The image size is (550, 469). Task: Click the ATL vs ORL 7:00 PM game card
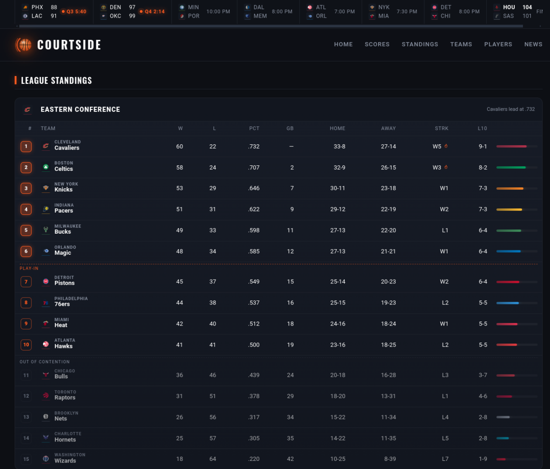[330, 12]
